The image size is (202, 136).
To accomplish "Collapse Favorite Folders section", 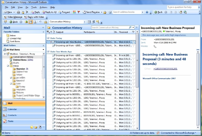I will click(x=43, y=32).
